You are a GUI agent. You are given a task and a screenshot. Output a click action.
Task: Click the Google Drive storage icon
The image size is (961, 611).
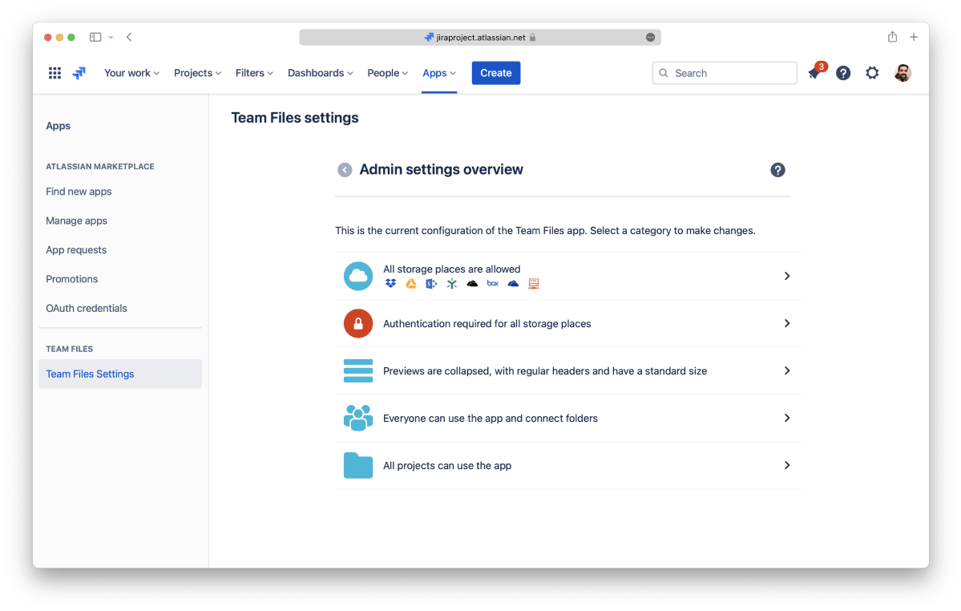[411, 284]
